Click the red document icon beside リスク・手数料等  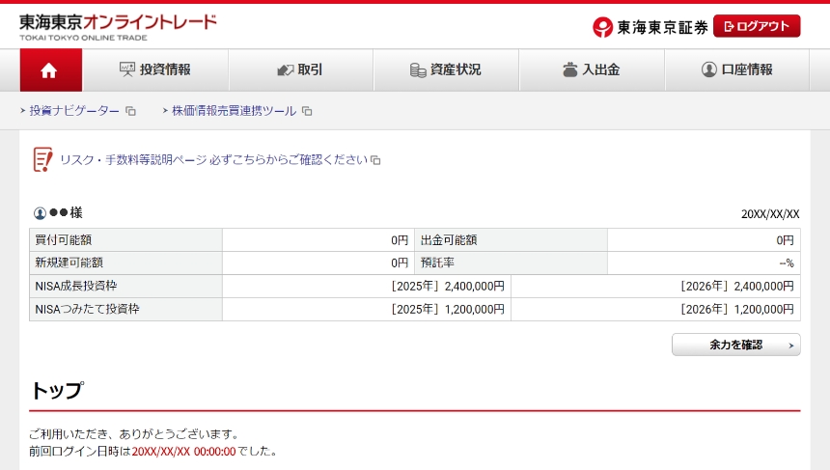pos(42,160)
